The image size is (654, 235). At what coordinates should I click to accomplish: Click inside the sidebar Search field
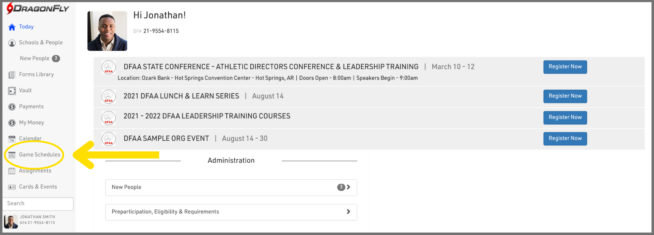(x=38, y=204)
